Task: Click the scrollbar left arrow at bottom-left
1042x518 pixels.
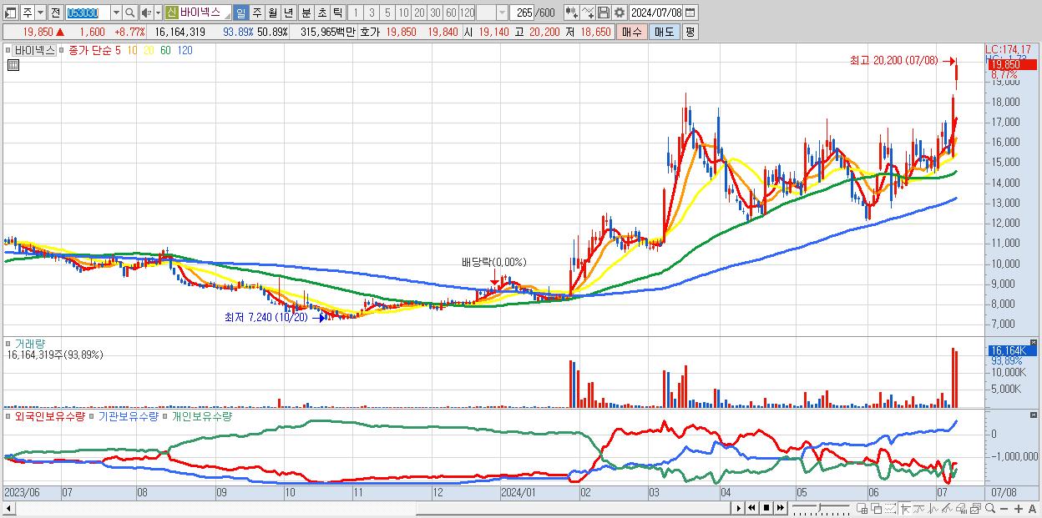Action: click(8, 508)
